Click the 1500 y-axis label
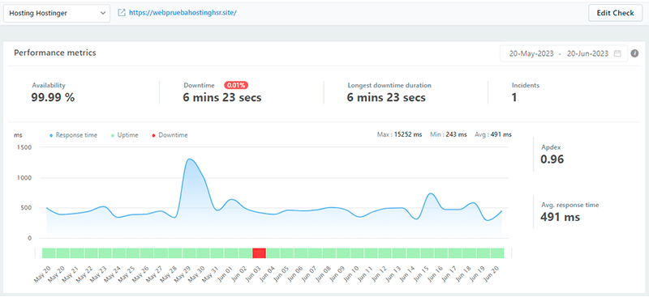 point(24,147)
